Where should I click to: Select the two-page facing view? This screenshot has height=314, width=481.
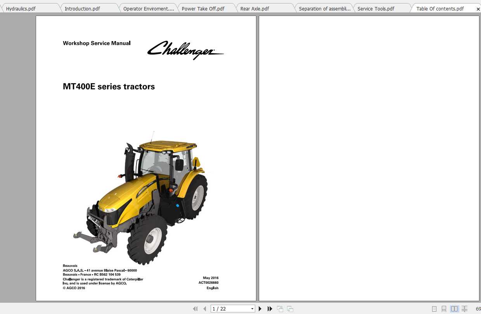[x=454, y=309]
